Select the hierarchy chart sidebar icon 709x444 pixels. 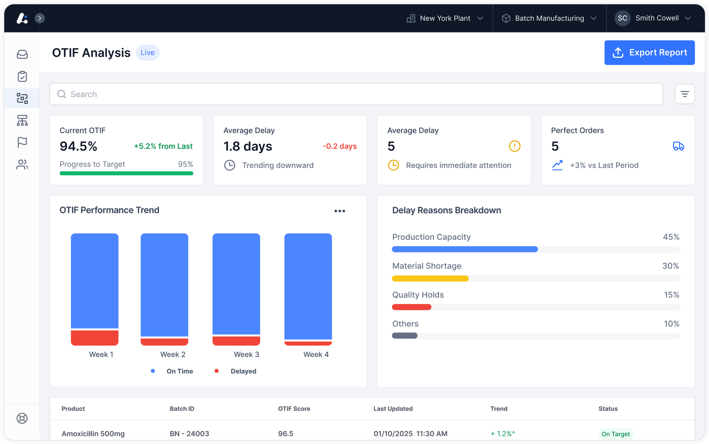[22, 120]
